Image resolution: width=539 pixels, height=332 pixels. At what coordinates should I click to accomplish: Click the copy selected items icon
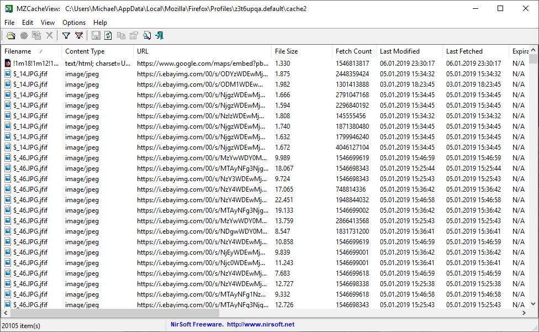[121, 35]
